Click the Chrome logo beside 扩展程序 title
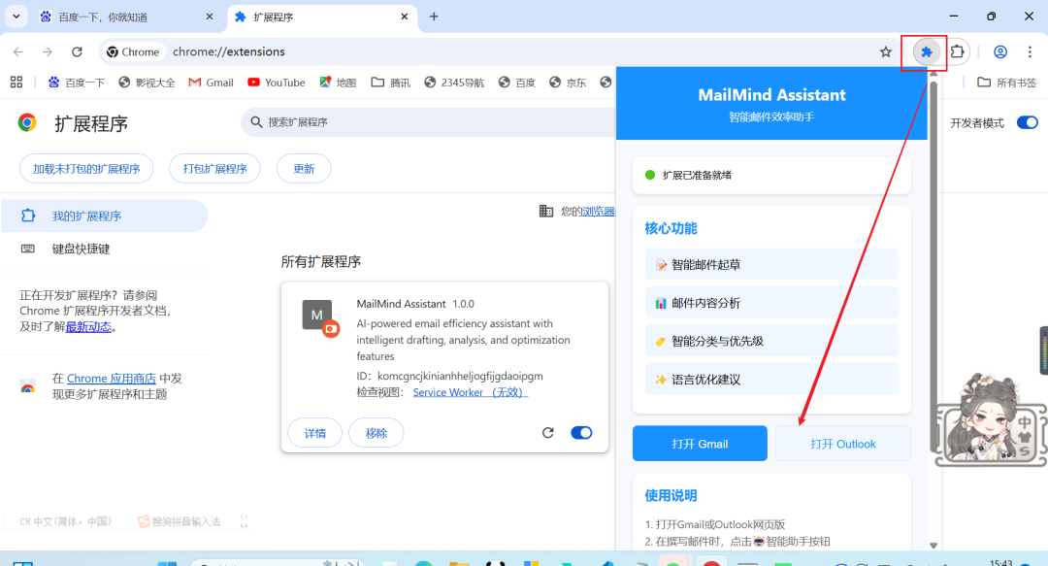Image resolution: width=1048 pixels, height=566 pixels. 27,122
